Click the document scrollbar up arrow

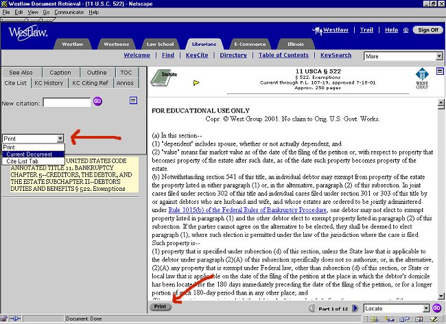pyautogui.click(x=441, y=102)
